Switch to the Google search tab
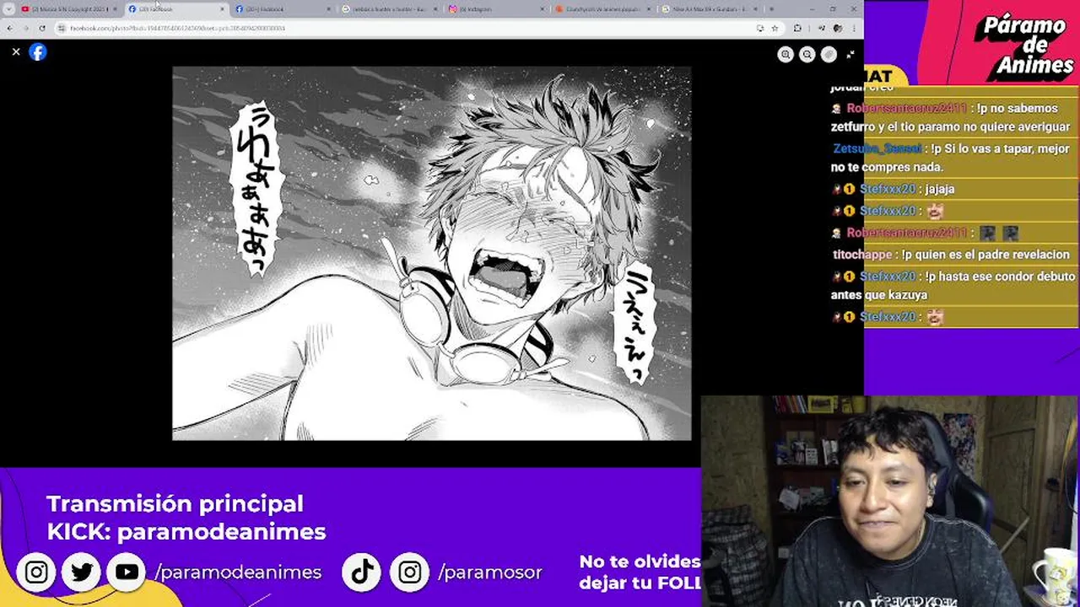Image resolution: width=1080 pixels, height=607 pixels. (x=388, y=9)
